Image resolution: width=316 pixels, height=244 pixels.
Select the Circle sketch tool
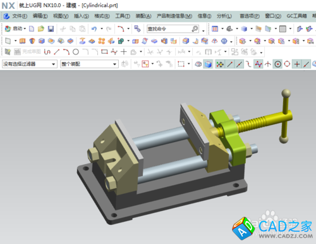point(76,52)
